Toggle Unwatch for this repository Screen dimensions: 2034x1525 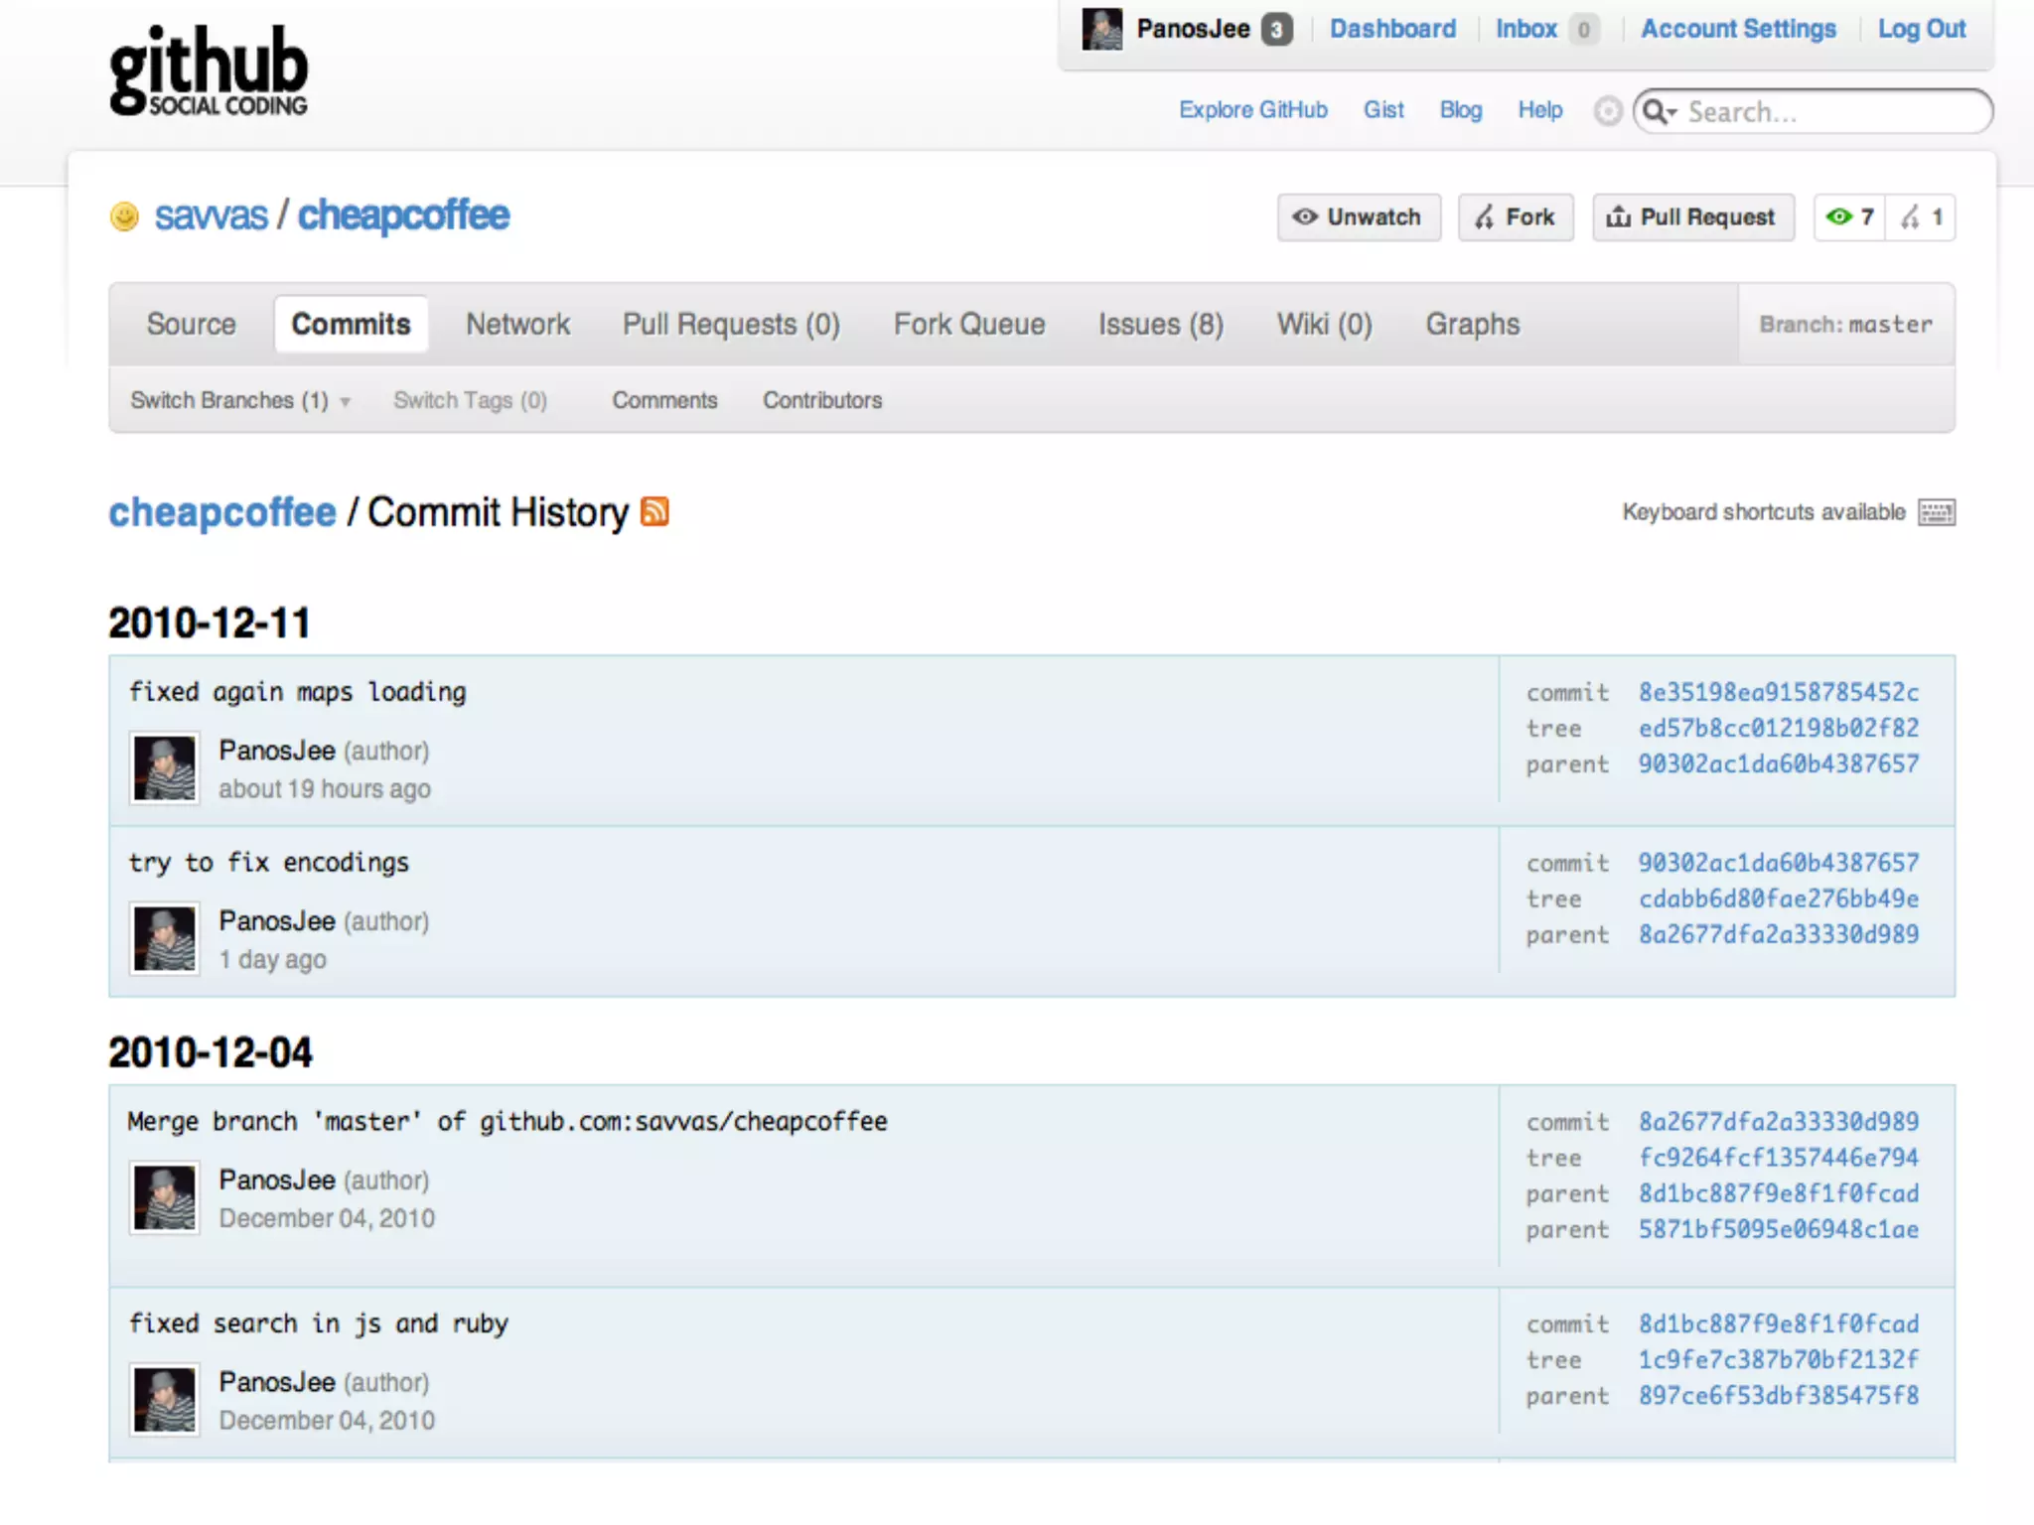click(1358, 216)
